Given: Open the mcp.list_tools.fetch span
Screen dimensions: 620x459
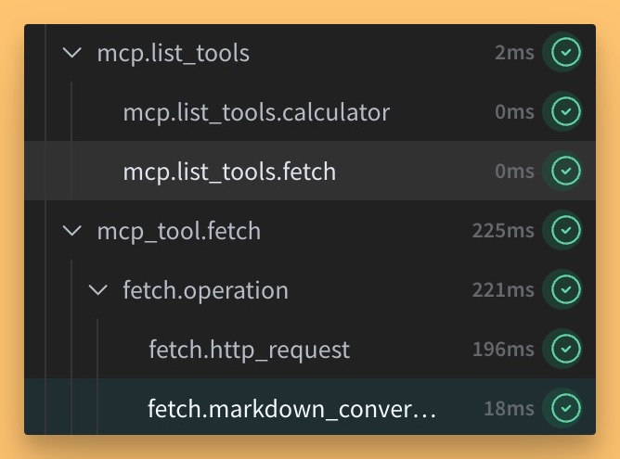Looking at the screenshot, I should pos(229,172).
